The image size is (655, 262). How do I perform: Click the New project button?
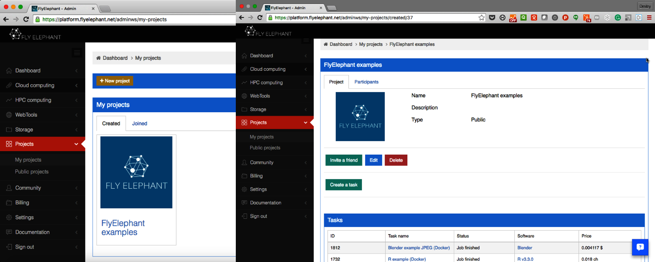[115, 81]
